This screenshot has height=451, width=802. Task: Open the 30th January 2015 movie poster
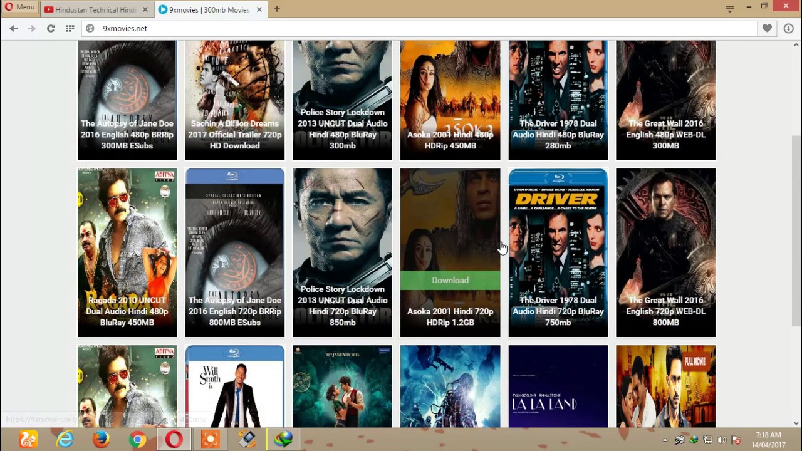pyautogui.click(x=343, y=386)
